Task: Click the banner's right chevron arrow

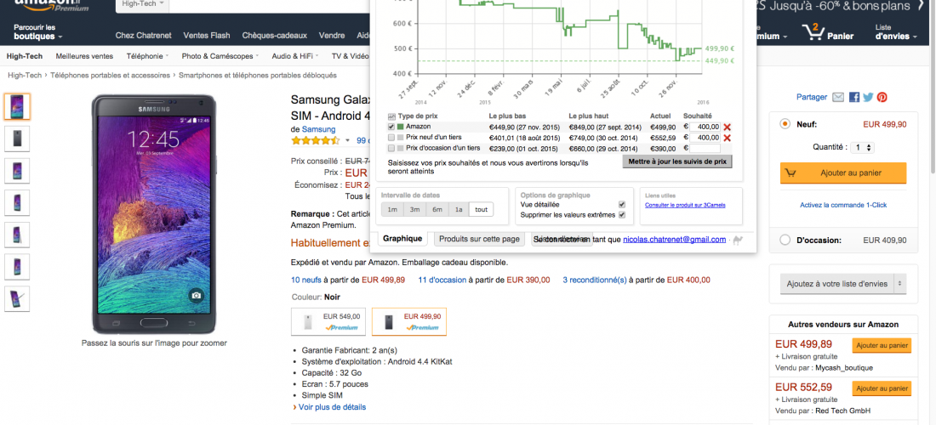Action: pyautogui.click(x=922, y=6)
